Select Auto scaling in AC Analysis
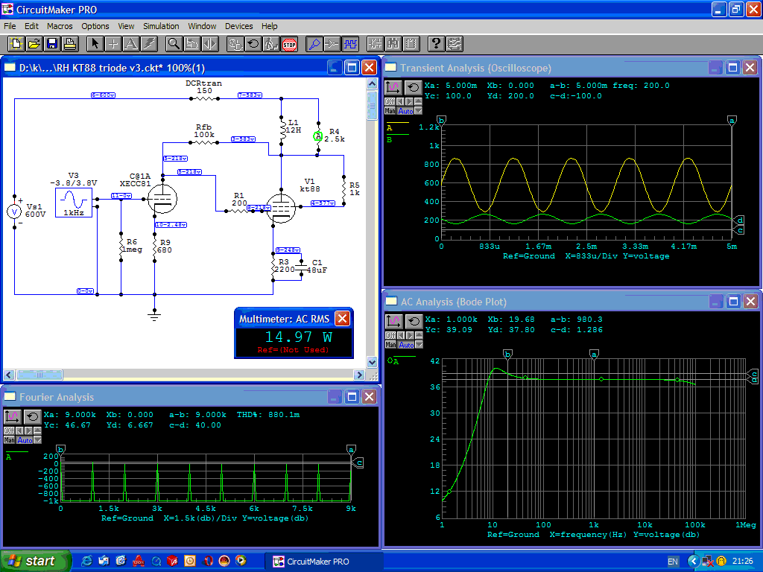 (x=406, y=345)
